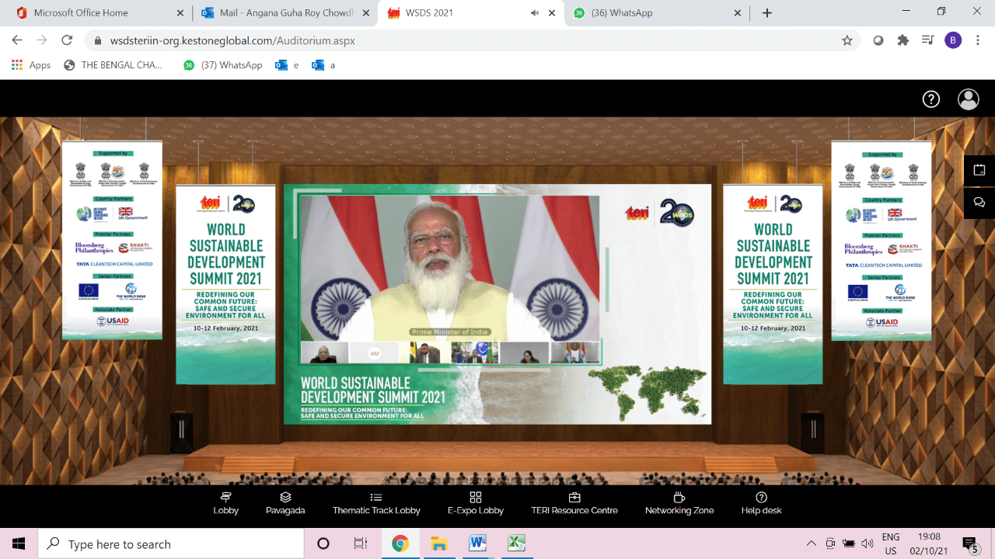Open Microsoft Excel from the taskbar
The width and height of the screenshot is (995, 559).
click(516, 543)
